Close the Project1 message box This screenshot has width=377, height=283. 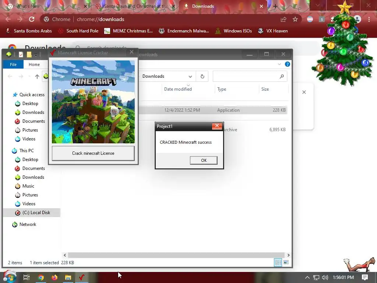click(x=217, y=126)
